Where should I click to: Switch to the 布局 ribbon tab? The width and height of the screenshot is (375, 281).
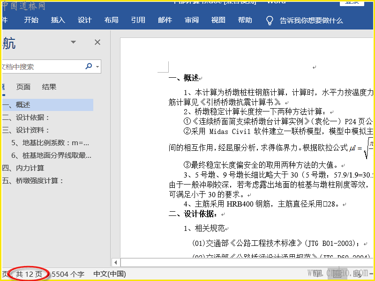(x=112, y=20)
